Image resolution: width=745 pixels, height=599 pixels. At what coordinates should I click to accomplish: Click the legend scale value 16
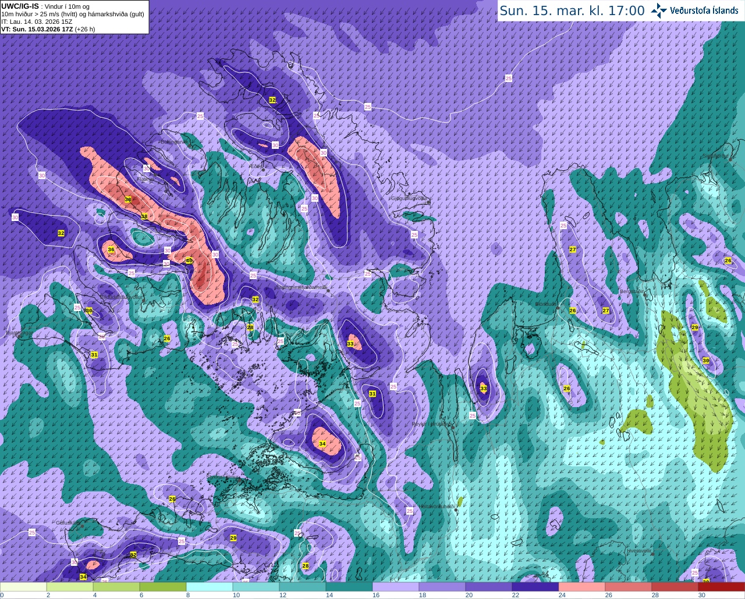tap(375, 595)
